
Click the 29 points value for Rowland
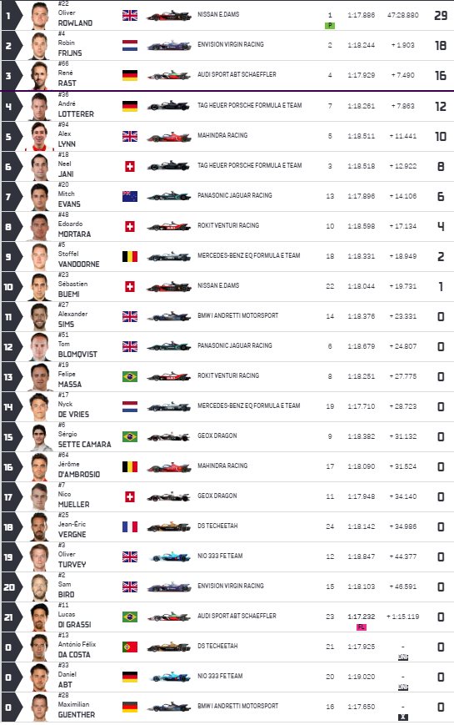(x=441, y=15)
